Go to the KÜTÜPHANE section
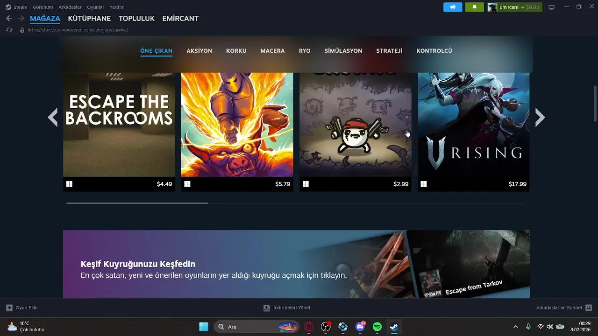598x336 pixels. tap(89, 19)
